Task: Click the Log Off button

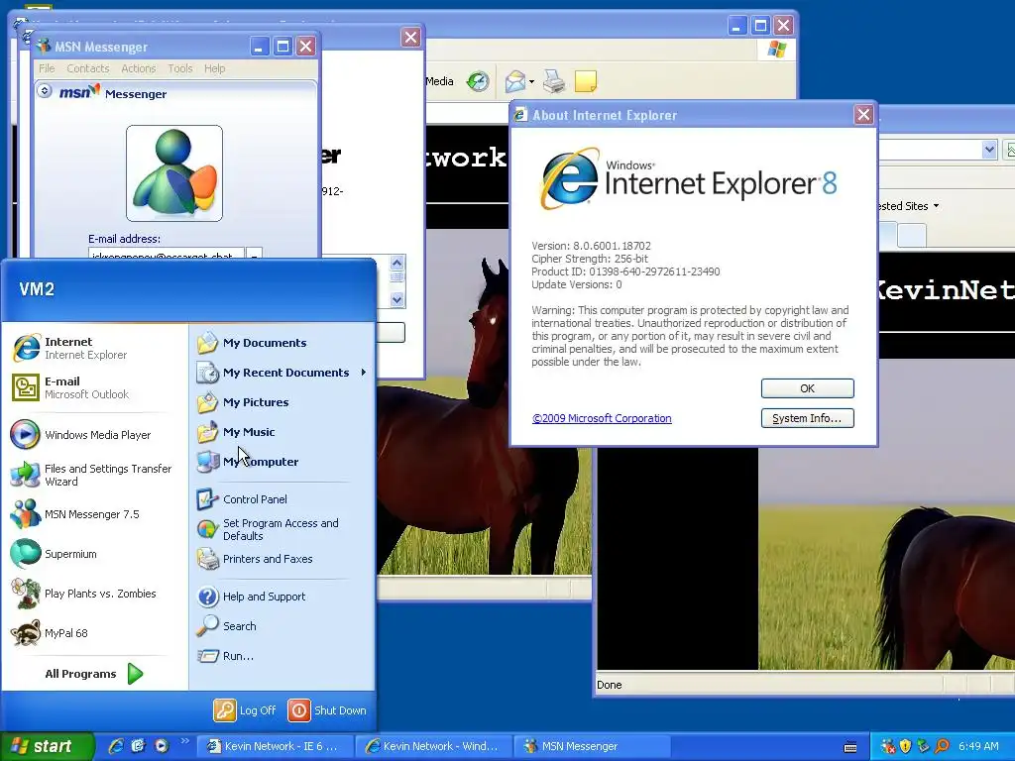Action: (x=245, y=710)
